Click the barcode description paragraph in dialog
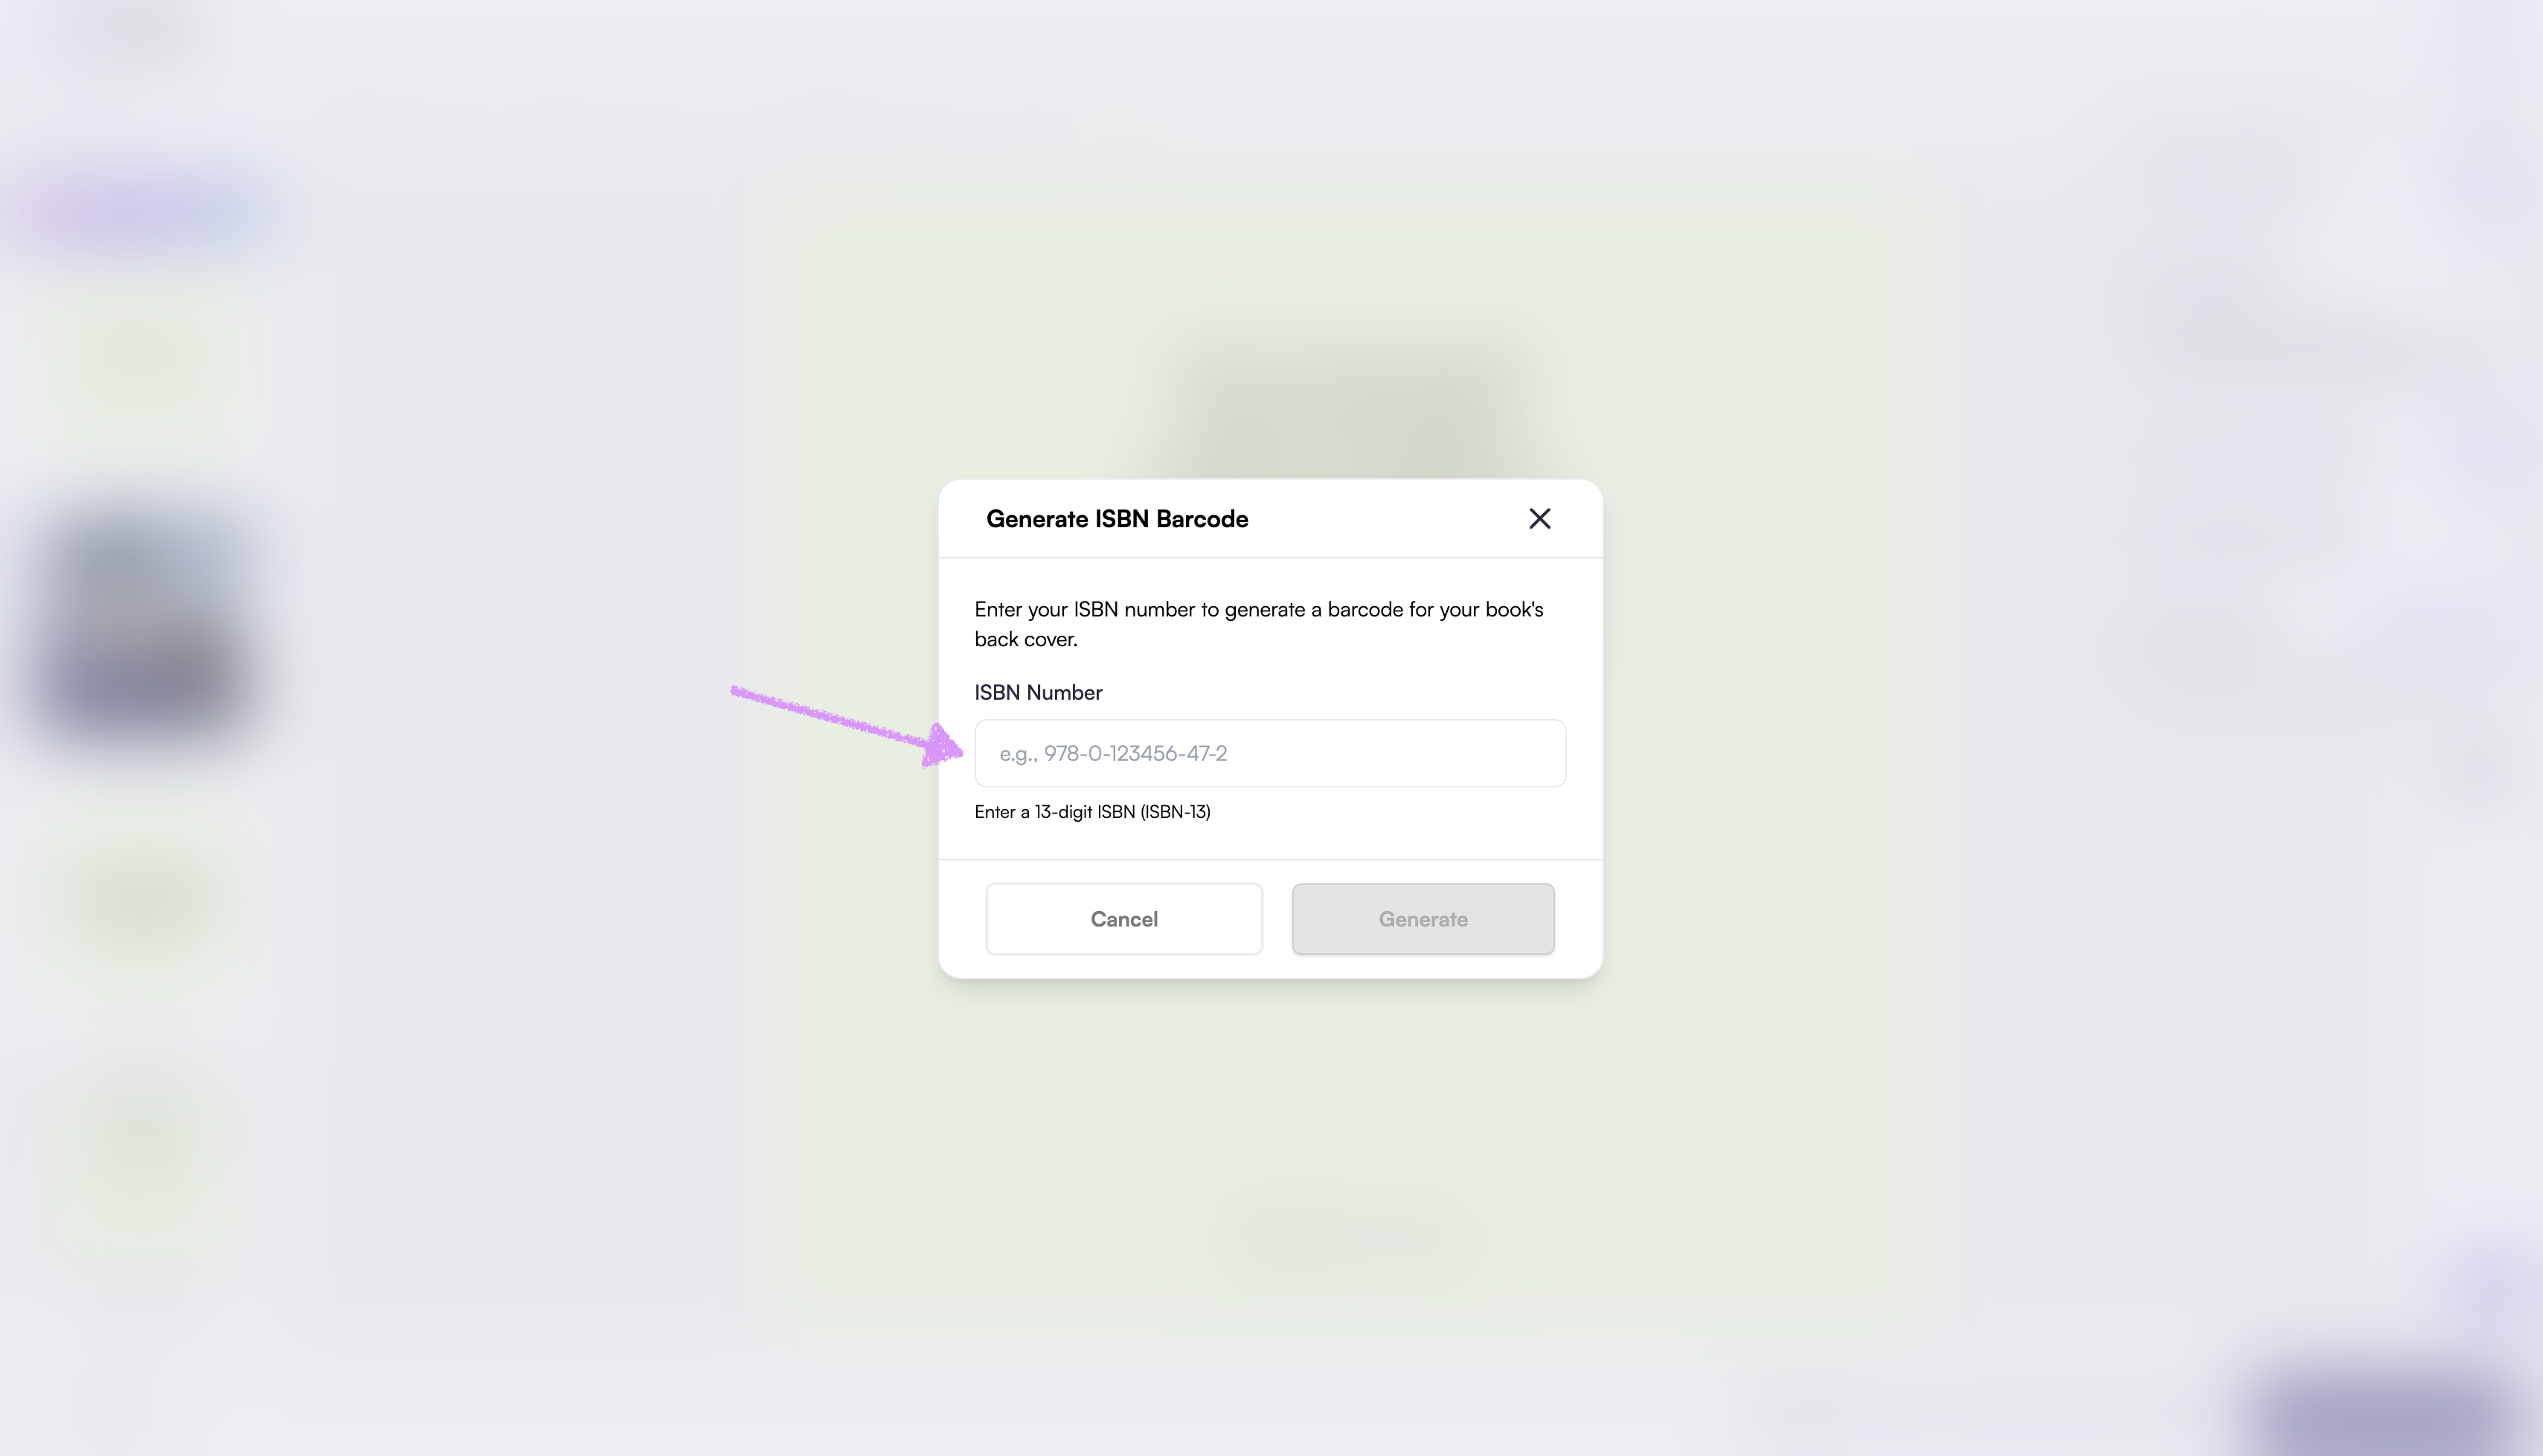 click(1259, 623)
